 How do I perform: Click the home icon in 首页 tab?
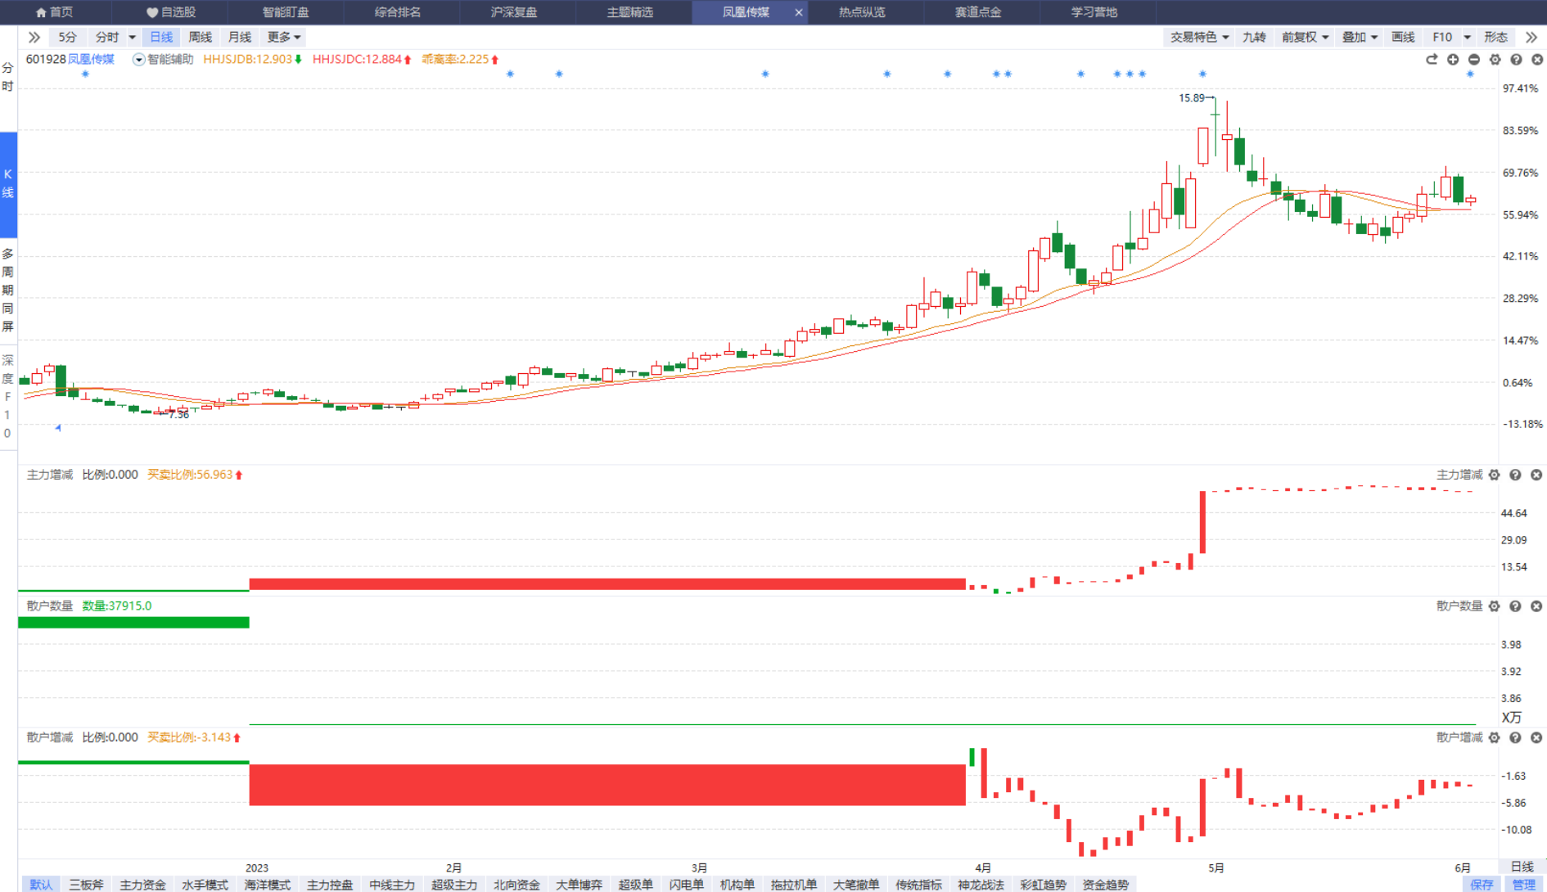click(41, 12)
